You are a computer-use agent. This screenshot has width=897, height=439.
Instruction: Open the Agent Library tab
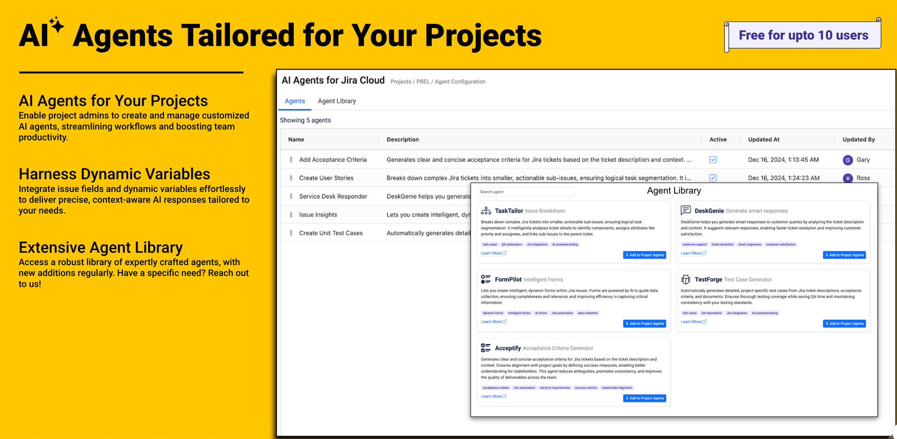click(x=337, y=101)
